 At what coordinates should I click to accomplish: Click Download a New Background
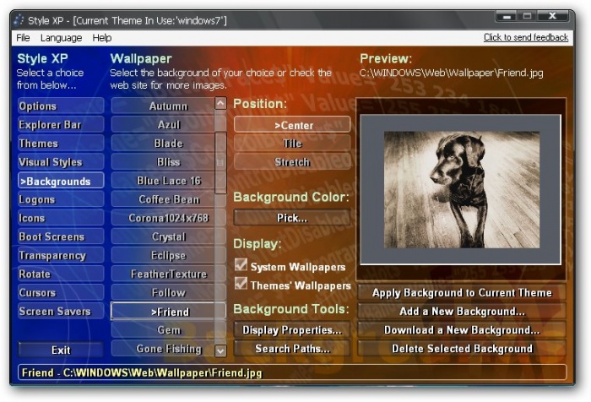(x=462, y=330)
